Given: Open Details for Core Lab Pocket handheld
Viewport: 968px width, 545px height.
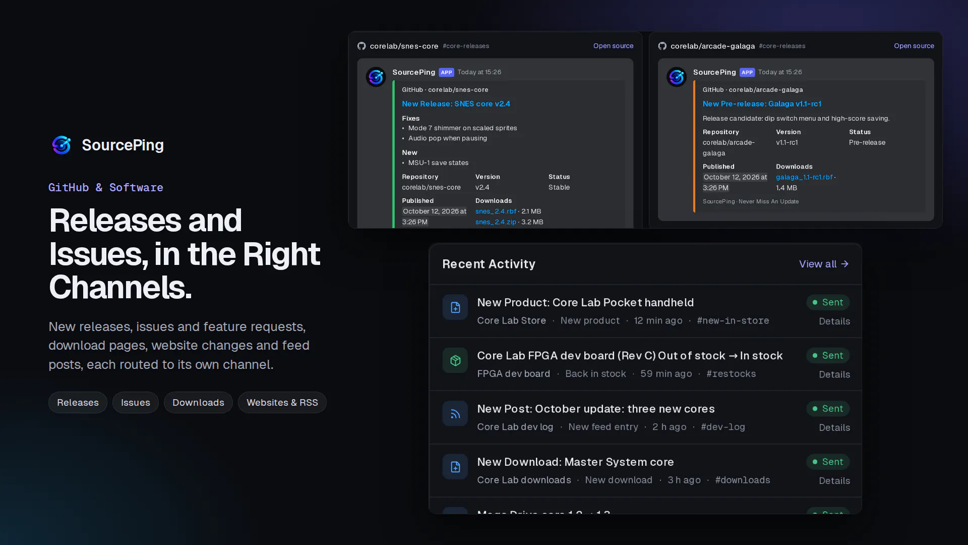Looking at the screenshot, I should click(x=834, y=321).
